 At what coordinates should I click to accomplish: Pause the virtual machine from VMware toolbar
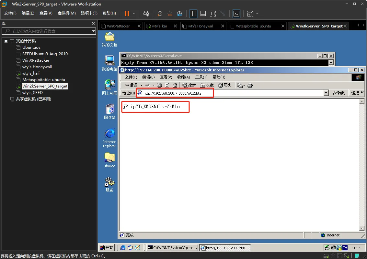[x=127, y=14]
